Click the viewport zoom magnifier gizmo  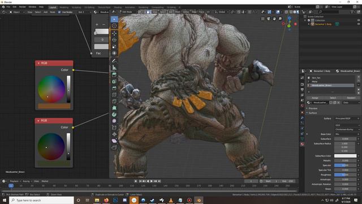coord(280,19)
